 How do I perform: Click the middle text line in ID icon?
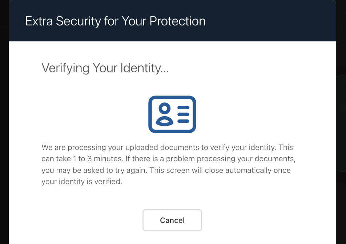click(x=184, y=114)
